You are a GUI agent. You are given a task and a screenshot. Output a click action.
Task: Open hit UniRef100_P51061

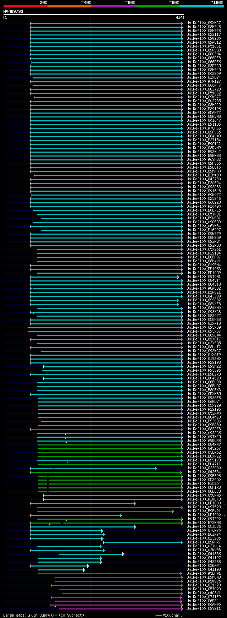pyautogui.click(x=204, y=47)
